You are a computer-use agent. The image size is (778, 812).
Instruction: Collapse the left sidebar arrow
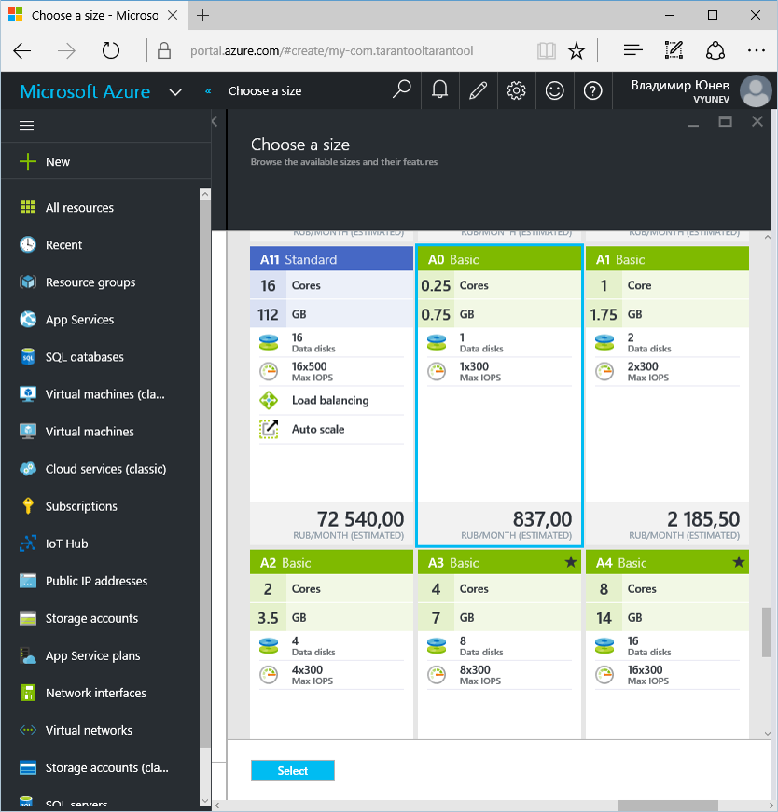pos(215,122)
